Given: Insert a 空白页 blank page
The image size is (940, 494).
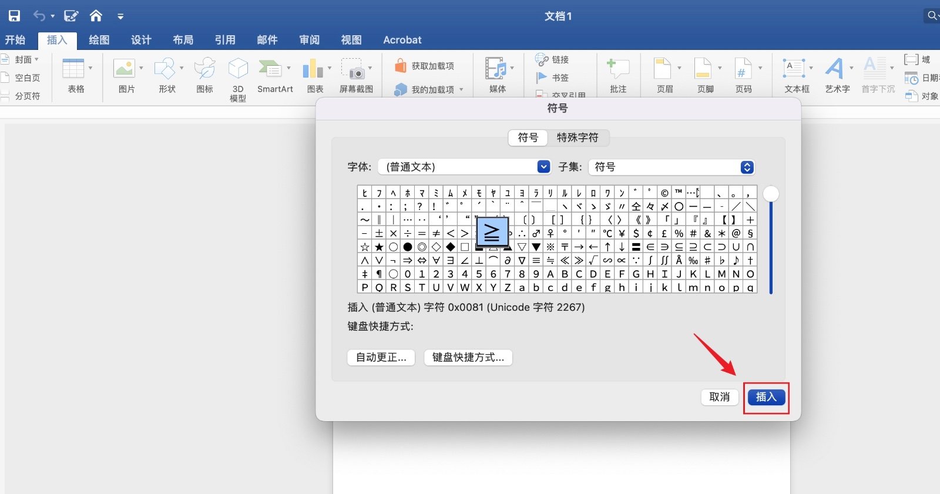Looking at the screenshot, I should [21, 78].
